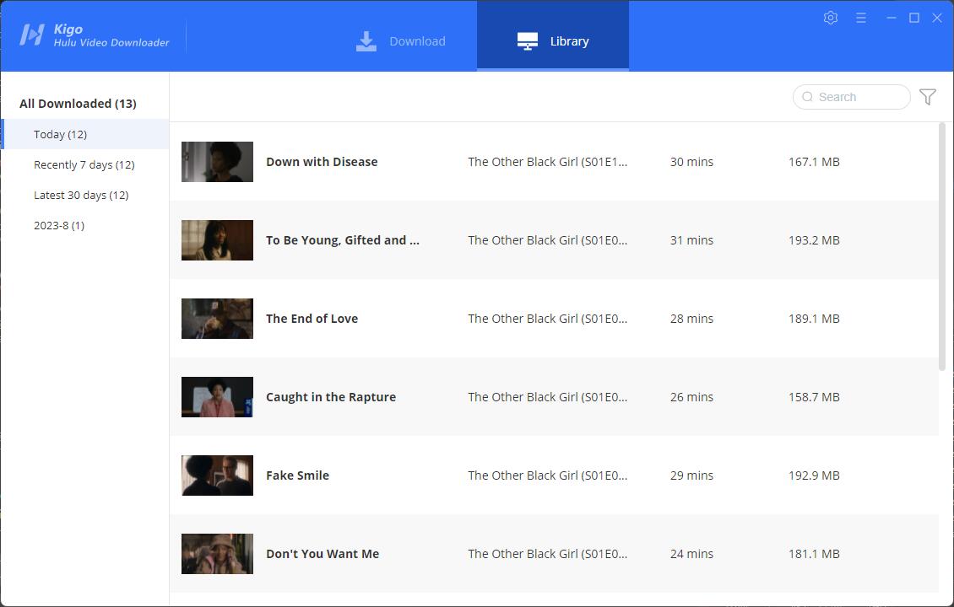This screenshot has height=607, width=954.
Task: Click the search magnifier icon
Action: coord(807,97)
